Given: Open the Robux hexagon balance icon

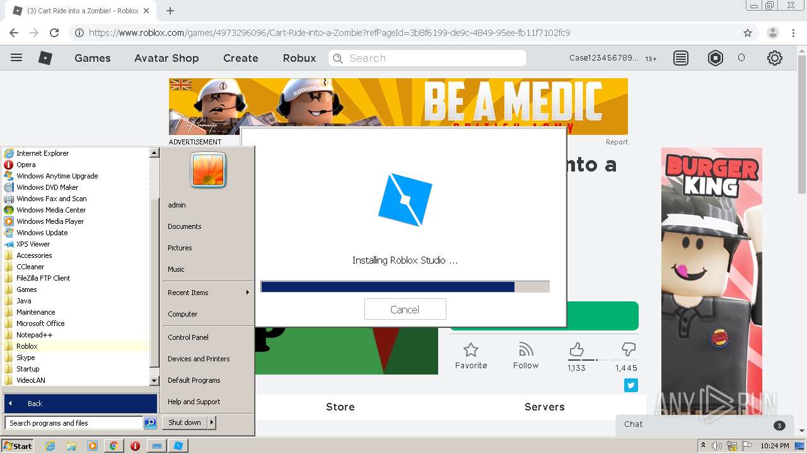Looking at the screenshot, I should pos(716,58).
